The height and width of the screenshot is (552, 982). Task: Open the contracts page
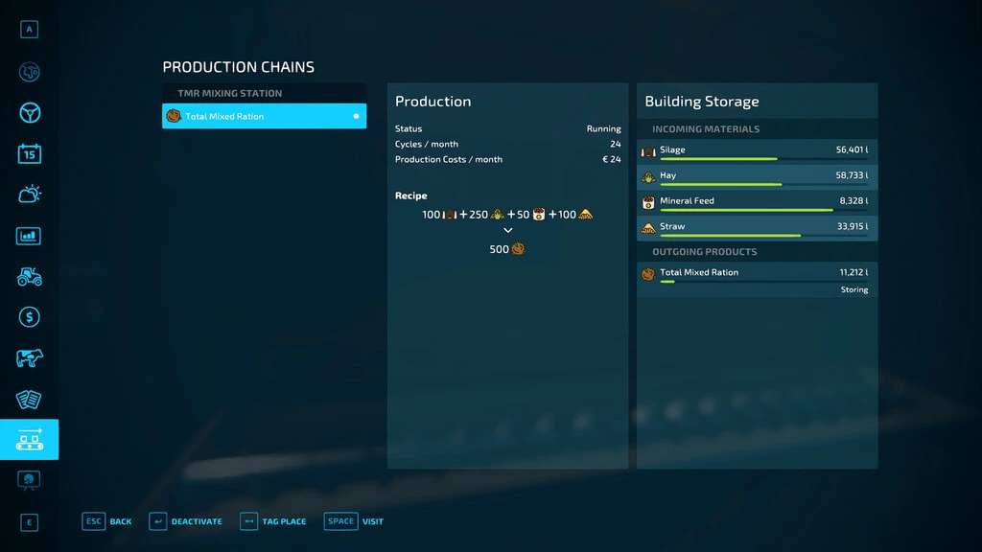point(29,399)
